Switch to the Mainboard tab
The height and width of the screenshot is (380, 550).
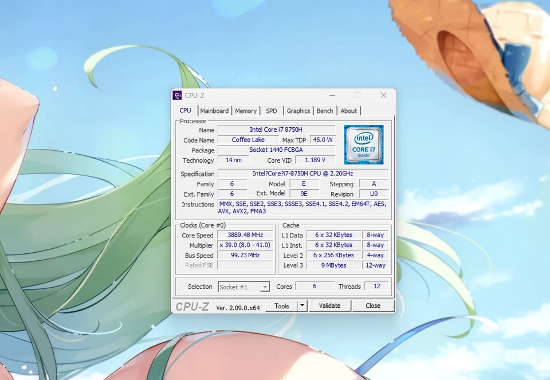click(x=215, y=111)
